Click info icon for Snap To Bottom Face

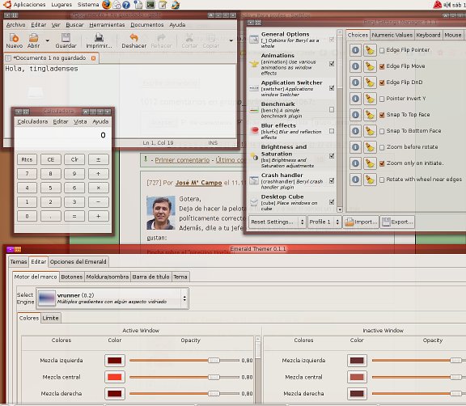pos(355,131)
